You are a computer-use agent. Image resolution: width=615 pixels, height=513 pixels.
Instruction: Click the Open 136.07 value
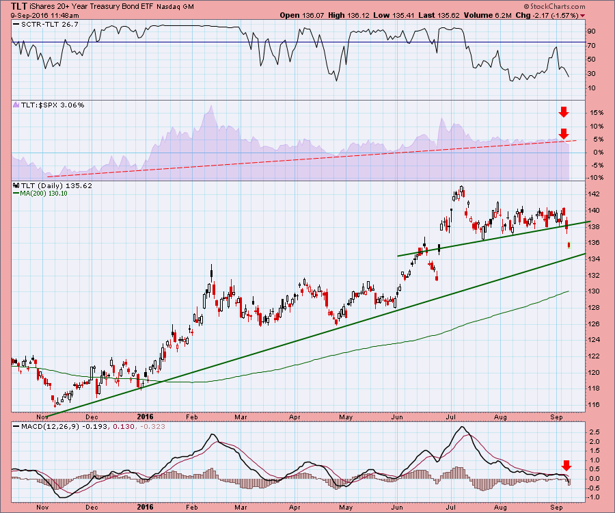(x=302, y=15)
